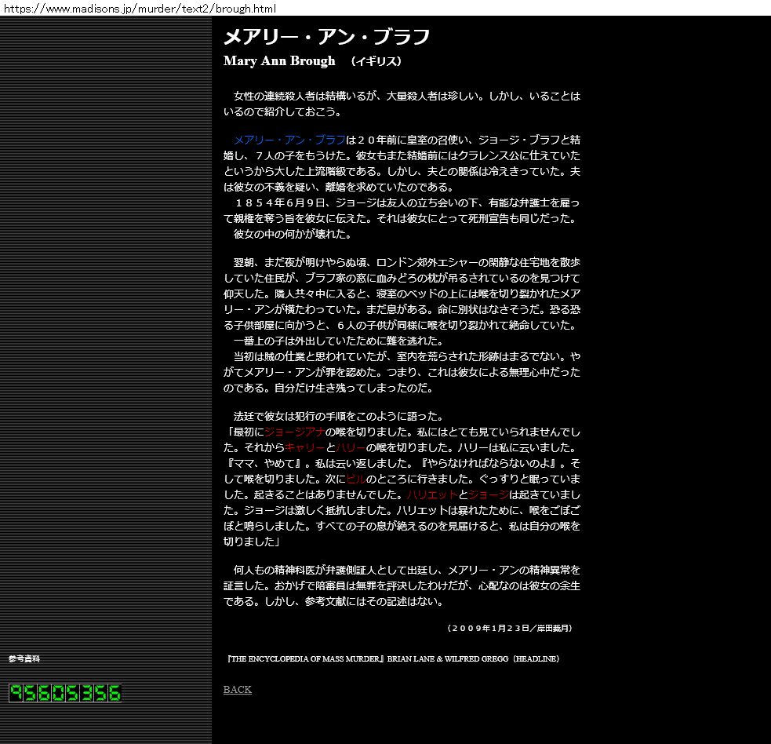771x744 pixels.
Task: Click the paragraph beginning with 翌朝
Action: click(x=402, y=325)
